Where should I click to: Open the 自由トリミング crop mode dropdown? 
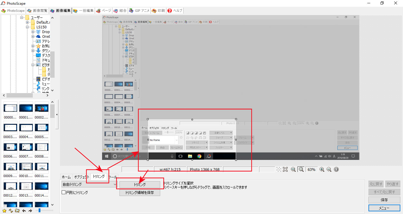90,184
